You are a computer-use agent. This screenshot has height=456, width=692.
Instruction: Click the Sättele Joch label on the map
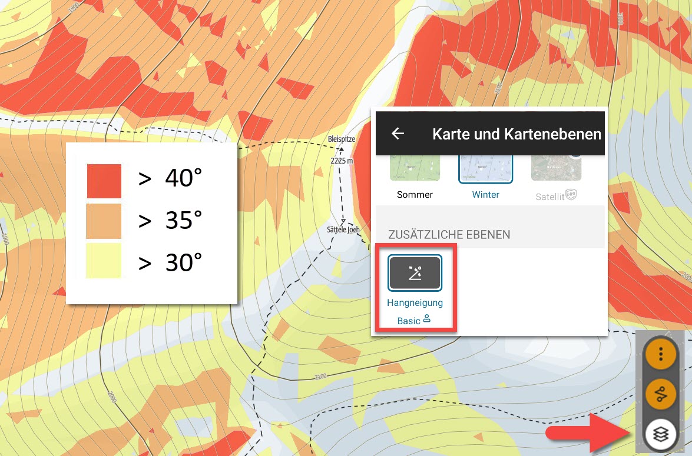[343, 229]
